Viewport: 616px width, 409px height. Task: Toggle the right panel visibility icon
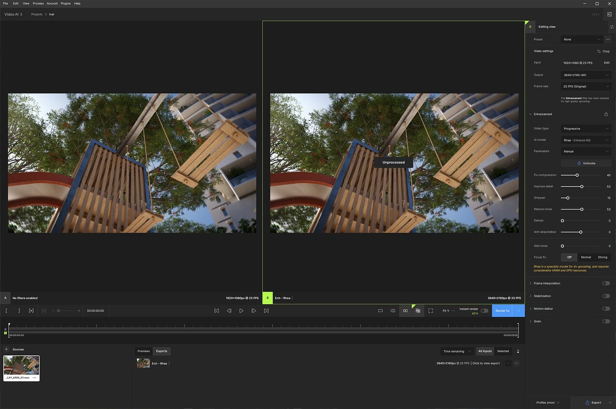pos(610,14)
